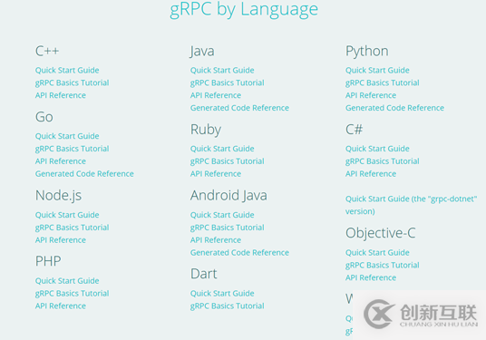486x340 pixels.
Task: Click the Dart section heading
Action: tap(204, 274)
